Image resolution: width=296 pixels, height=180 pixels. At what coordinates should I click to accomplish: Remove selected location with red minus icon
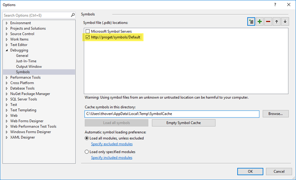click(268, 22)
